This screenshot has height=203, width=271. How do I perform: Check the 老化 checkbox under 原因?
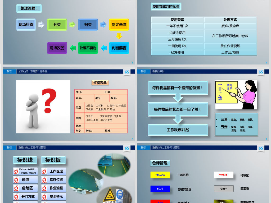click(x=87, y=116)
